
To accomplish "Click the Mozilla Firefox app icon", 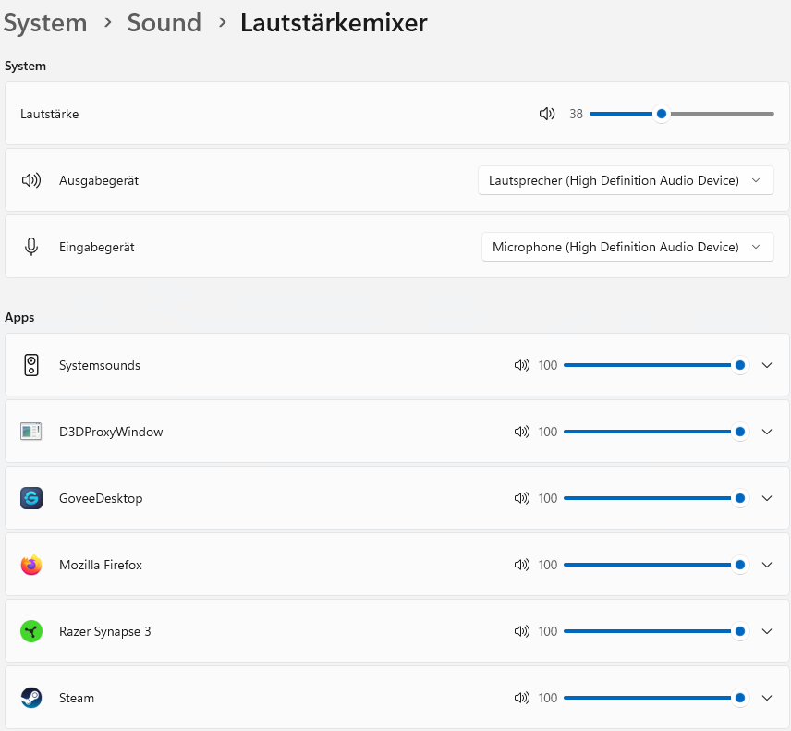I will coord(31,565).
